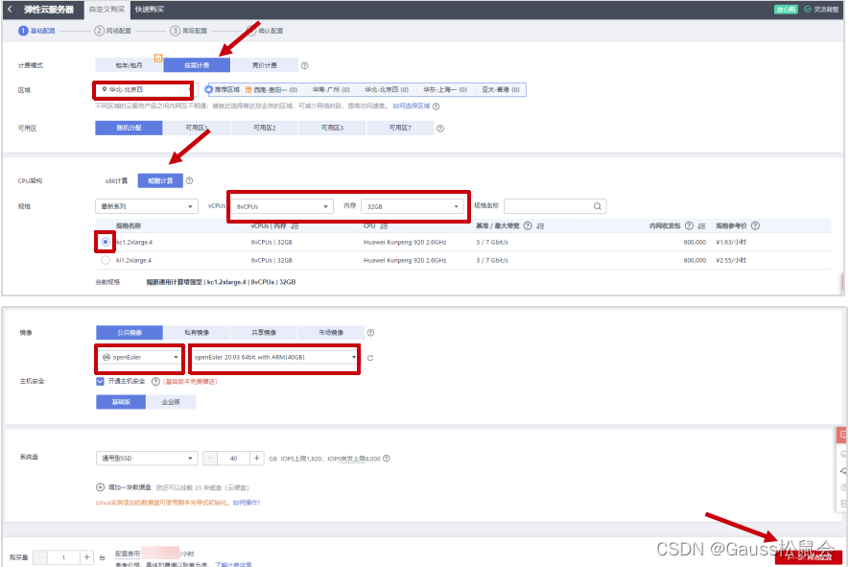Choose recommended region 华南-广州 (0)
This screenshot has width=850, height=567.
coord(331,89)
